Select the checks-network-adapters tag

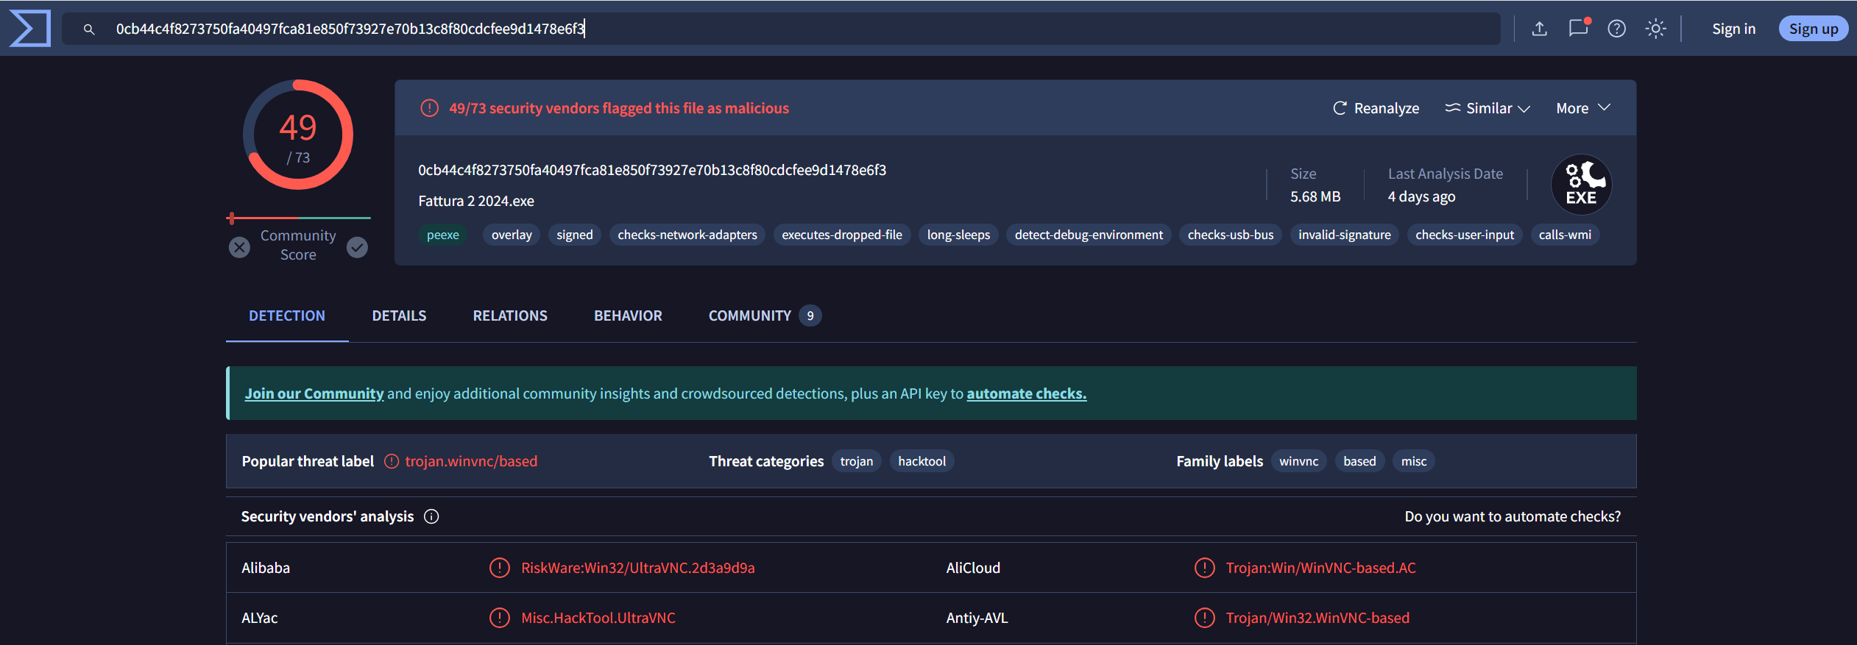point(687,235)
